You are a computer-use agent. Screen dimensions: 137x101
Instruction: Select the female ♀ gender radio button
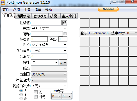pyautogui.click(x=21, y=95)
